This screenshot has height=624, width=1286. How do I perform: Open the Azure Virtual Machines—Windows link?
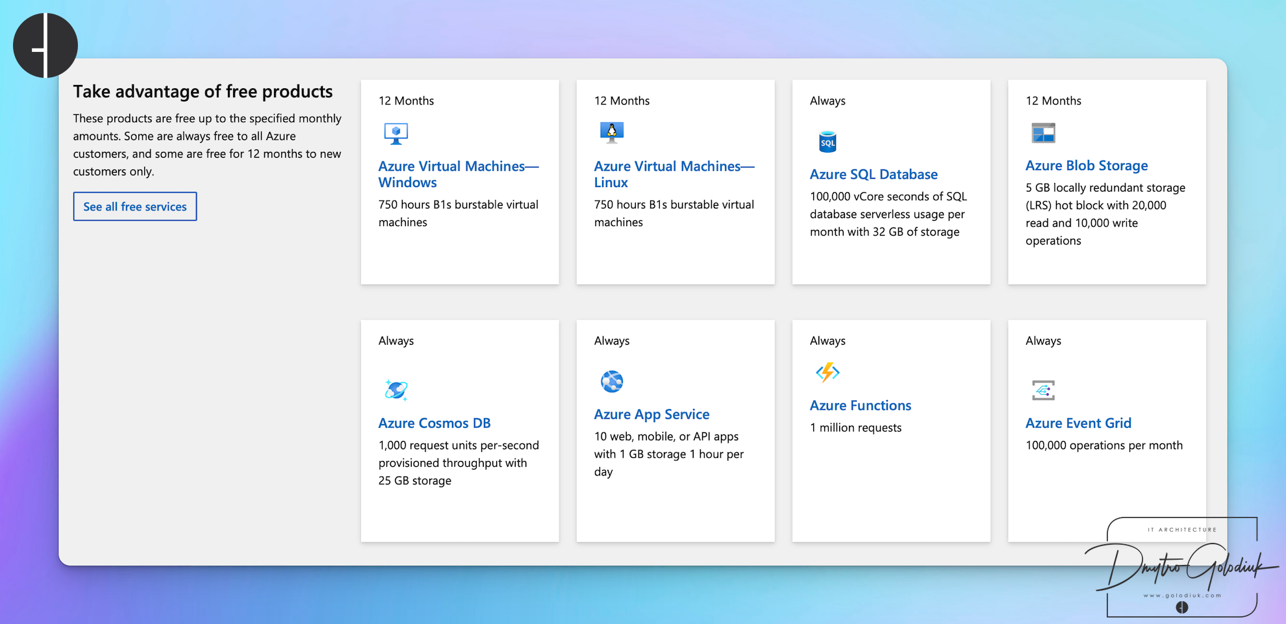pyautogui.click(x=459, y=174)
